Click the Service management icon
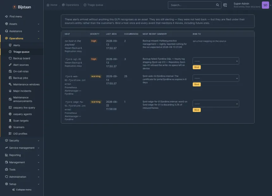This screenshot has height=196, width=272. (x=6, y=148)
